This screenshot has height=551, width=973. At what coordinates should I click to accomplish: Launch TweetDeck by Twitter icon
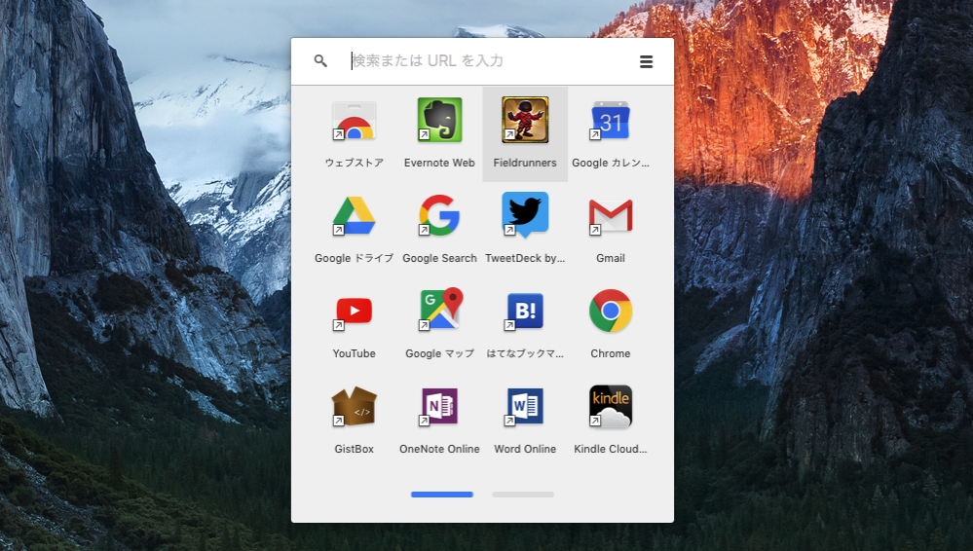coord(525,216)
